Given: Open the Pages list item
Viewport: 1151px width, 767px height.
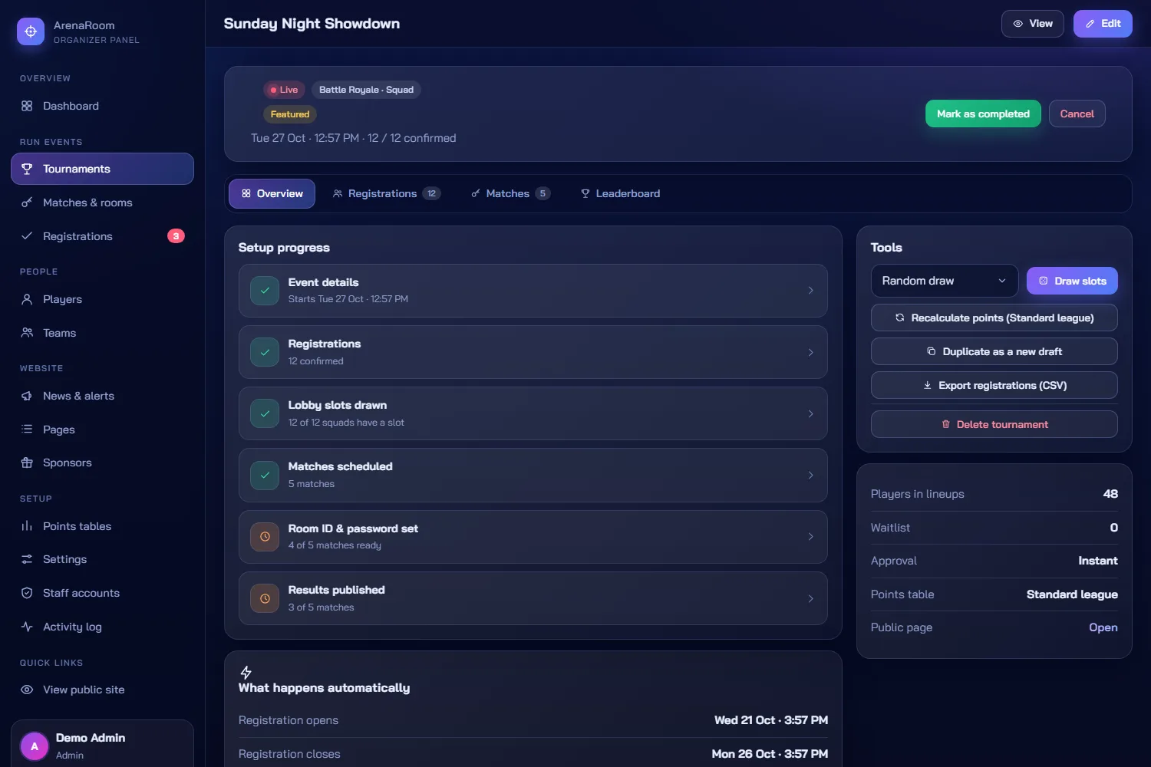Looking at the screenshot, I should (102, 430).
